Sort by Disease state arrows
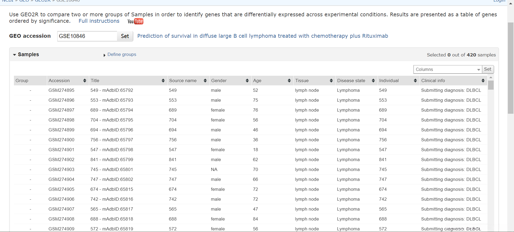This screenshot has width=514, height=232. click(x=373, y=81)
